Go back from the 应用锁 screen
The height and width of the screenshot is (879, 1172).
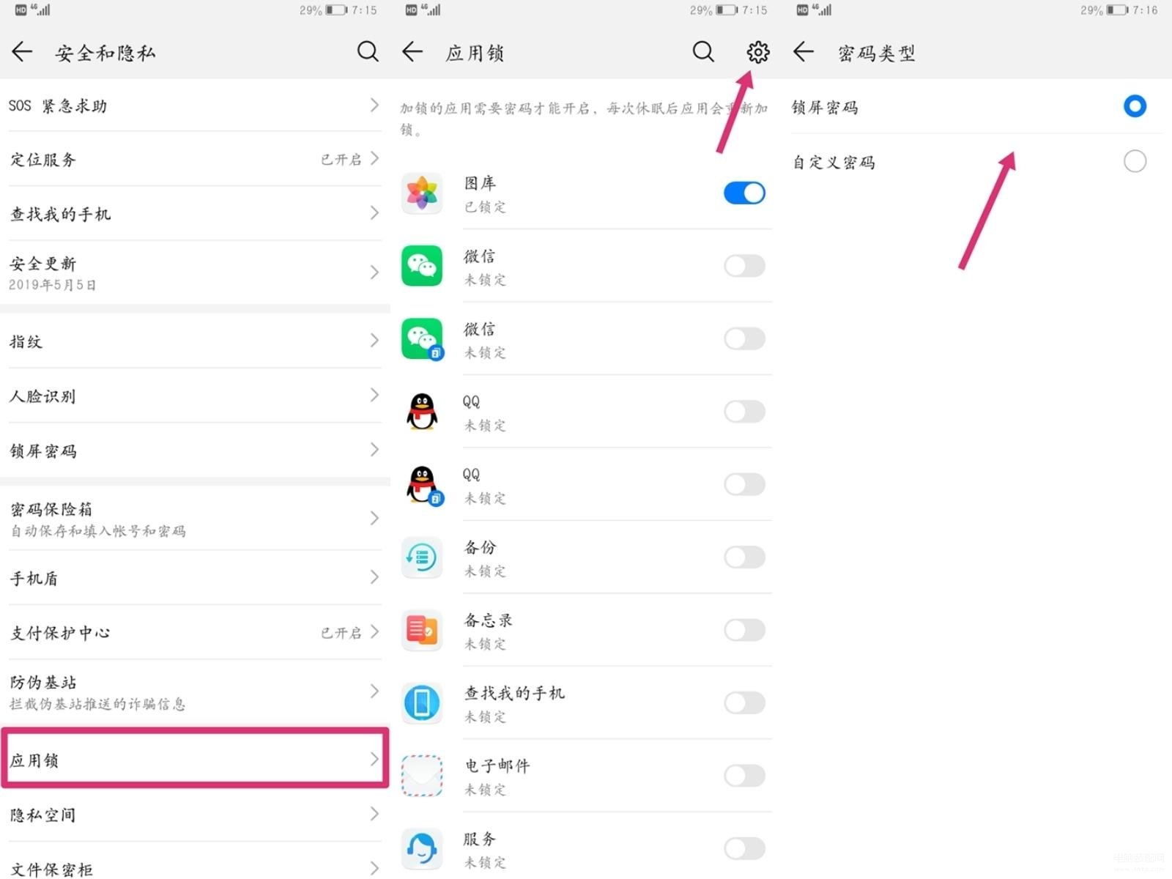pos(413,51)
